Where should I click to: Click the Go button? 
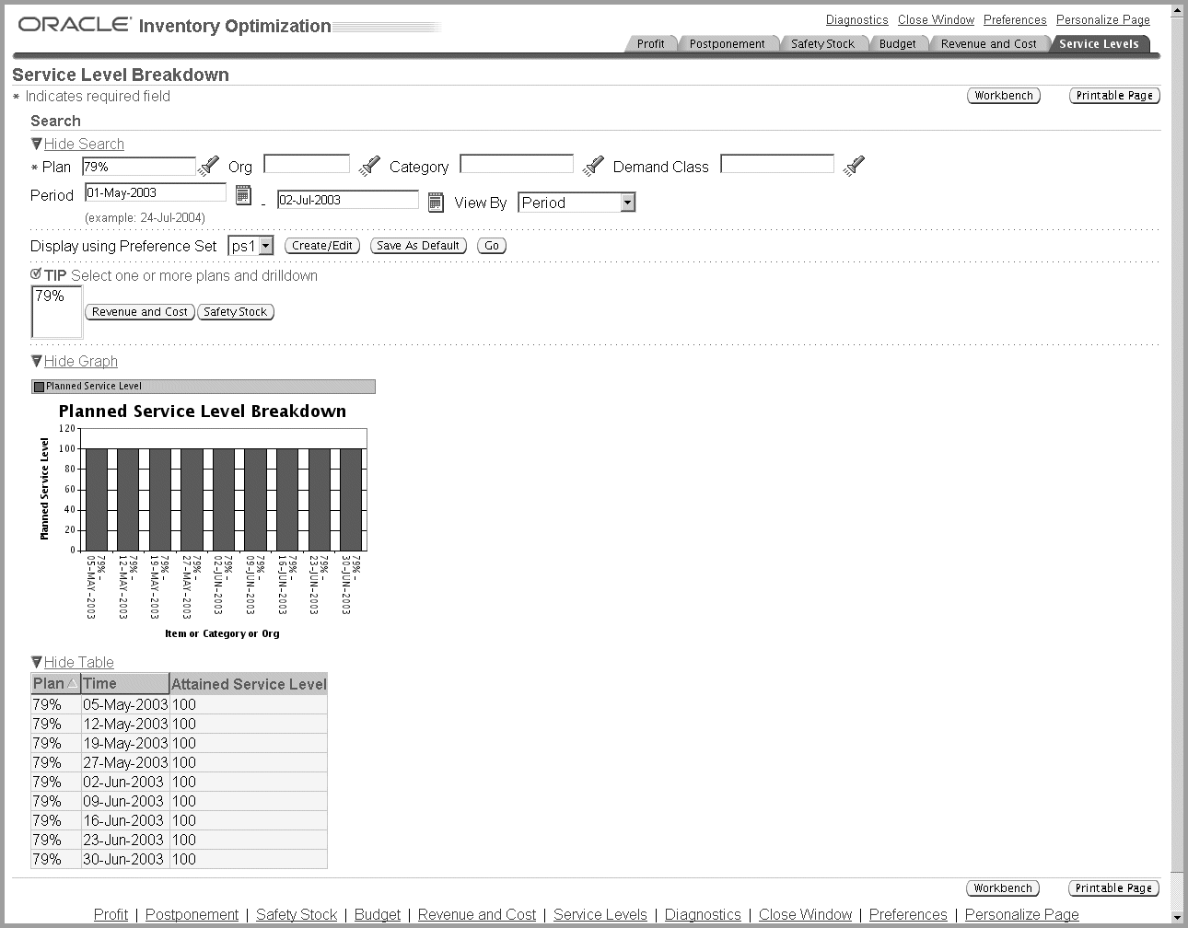pos(492,246)
